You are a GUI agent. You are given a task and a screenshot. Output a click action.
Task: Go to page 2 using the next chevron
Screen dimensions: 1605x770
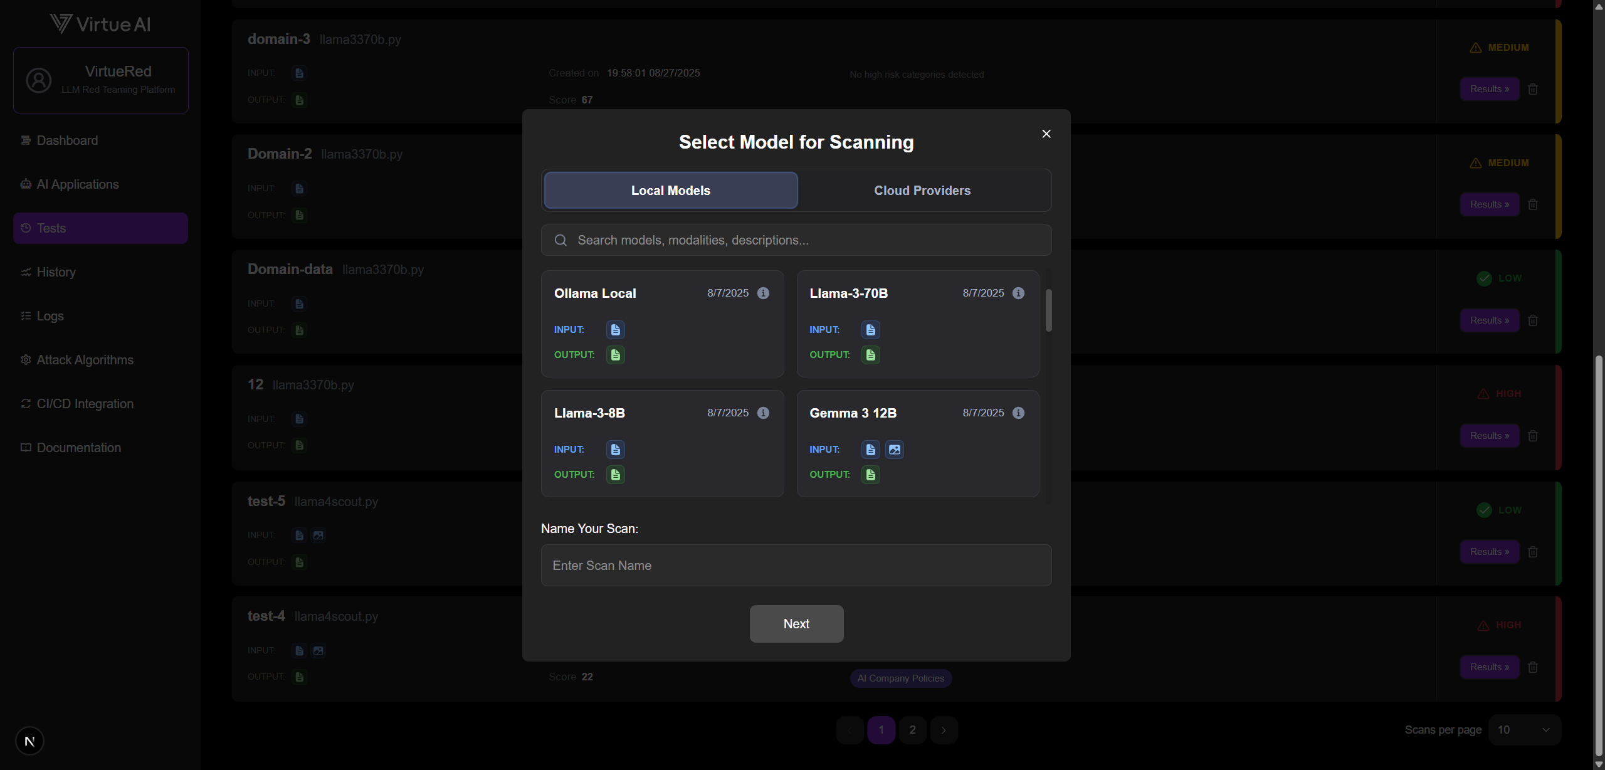coord(944,729)
